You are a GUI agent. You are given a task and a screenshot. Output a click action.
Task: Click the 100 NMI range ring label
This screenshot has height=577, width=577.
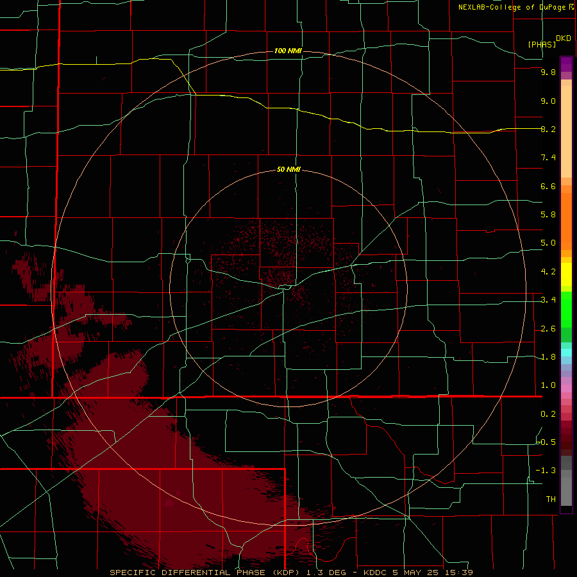pyautogui.click(x=288, y=51)
